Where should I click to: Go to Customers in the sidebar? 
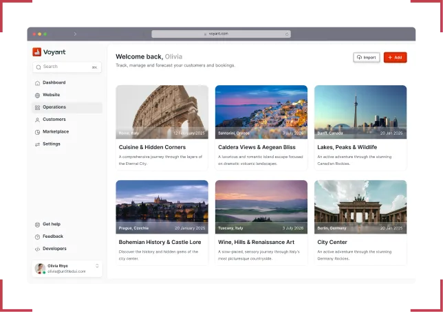67,120
